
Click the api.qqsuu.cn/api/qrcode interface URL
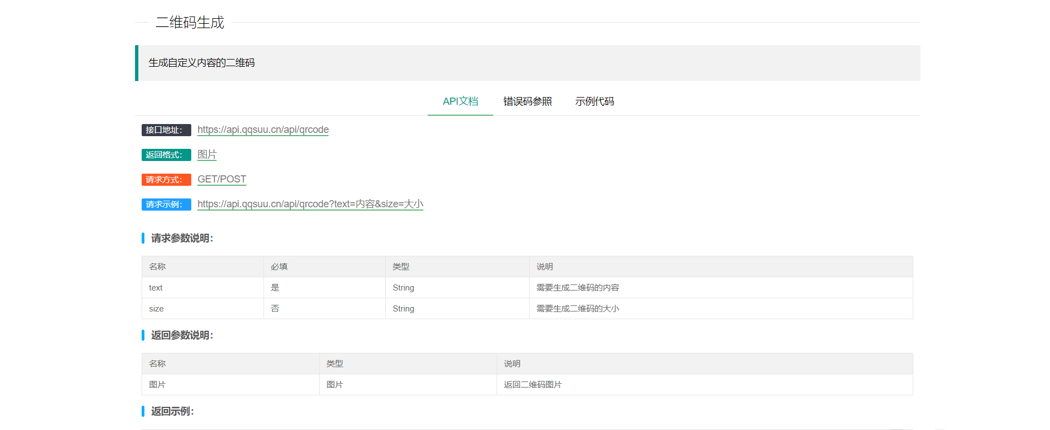coord(263,130)
